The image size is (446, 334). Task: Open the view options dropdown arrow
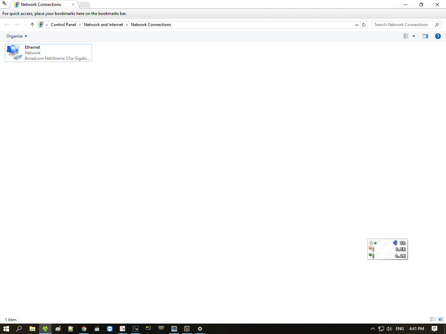point(414,36)
